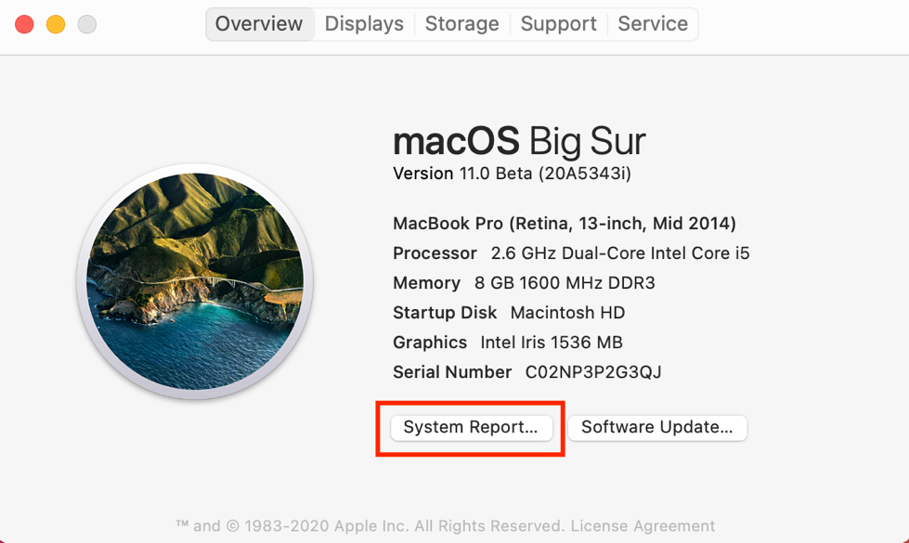Switch to the Overview tab
Image resolution: width=909 pixels, height=543 pixels.
(259, 24)
